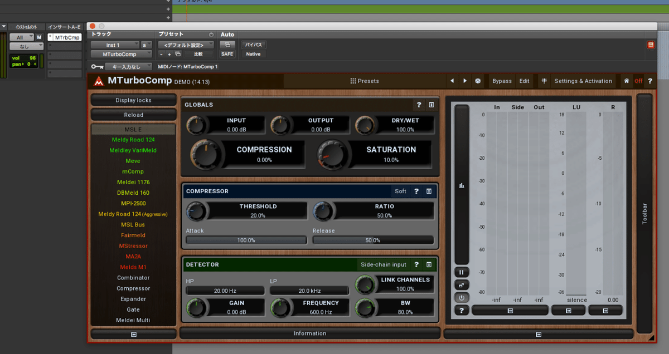Click the Auto automation window icon
This screenshot has height=354, width=669.
click(227, 45)
